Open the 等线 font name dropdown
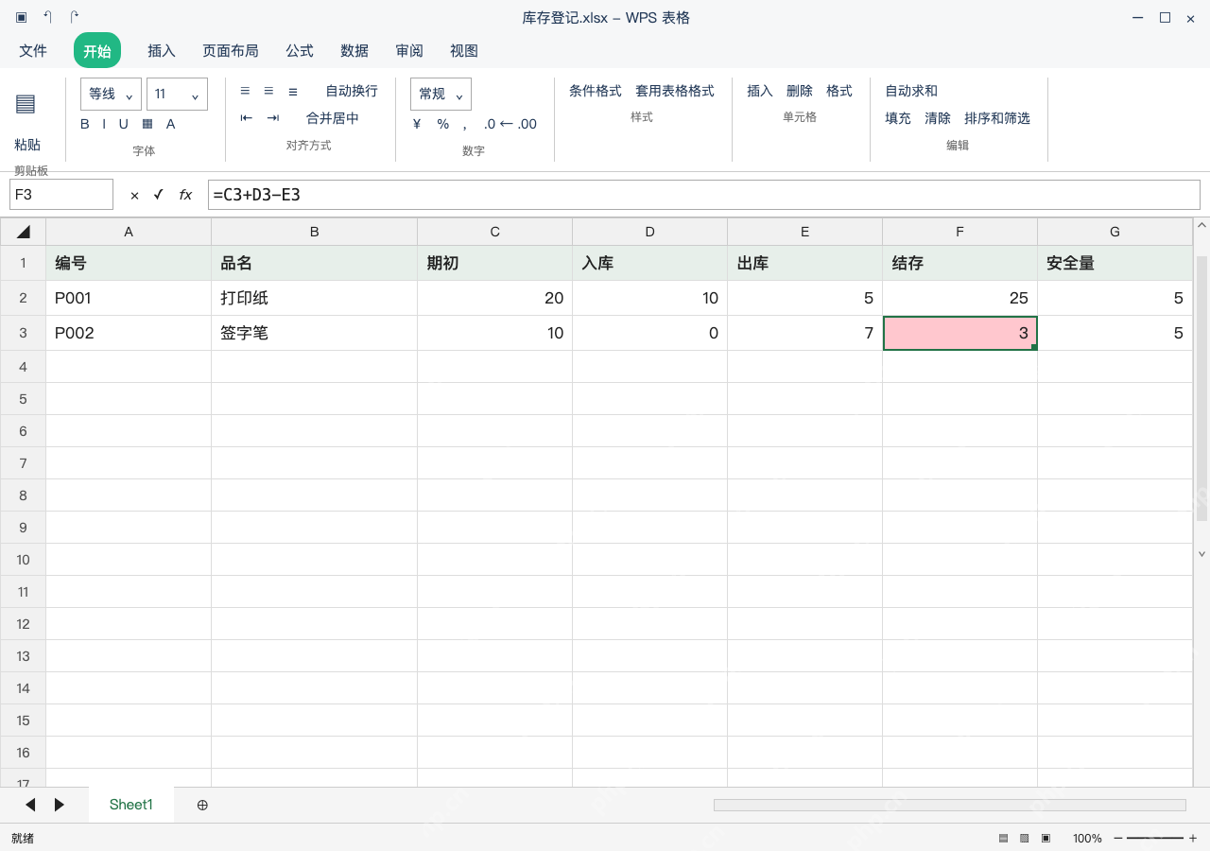The width and height of the screenshot is (1210, 851). pyautogui.click(x=111, y=95)
